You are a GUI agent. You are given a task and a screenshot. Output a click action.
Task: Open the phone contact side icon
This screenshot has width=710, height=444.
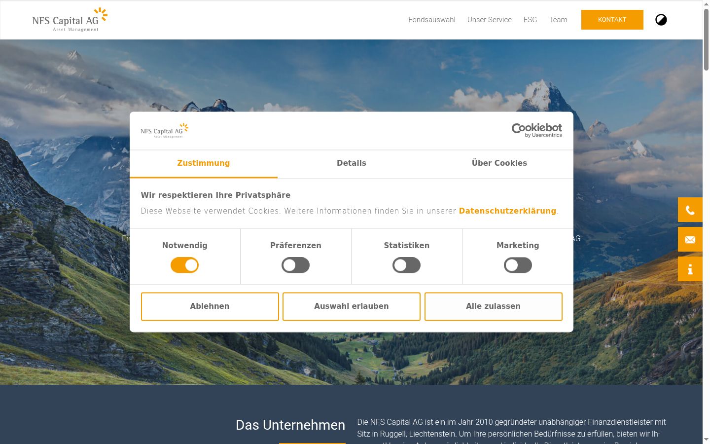pyautogui.click(x=690, y=210)
